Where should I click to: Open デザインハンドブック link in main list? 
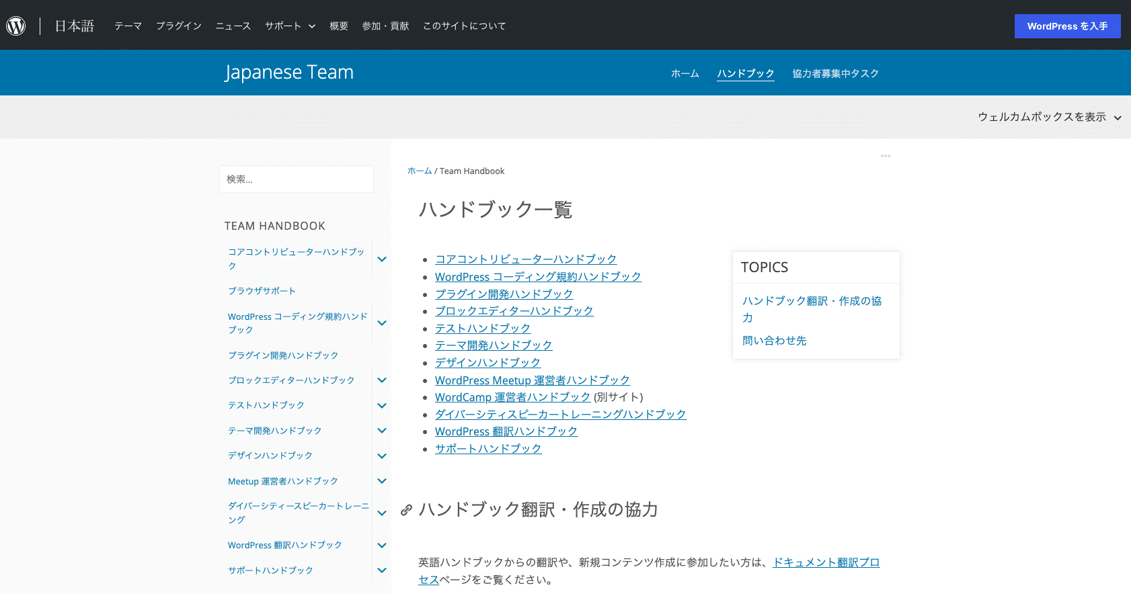click(488, 362)
